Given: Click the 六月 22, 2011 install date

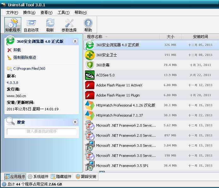Looking at the screenshot, I should pos(200,75).
